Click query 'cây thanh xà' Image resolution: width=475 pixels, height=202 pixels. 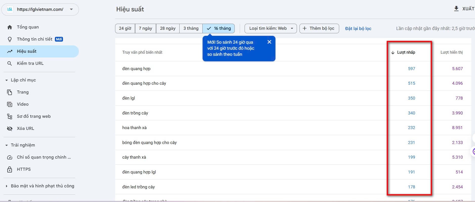[x=134, y=157]
